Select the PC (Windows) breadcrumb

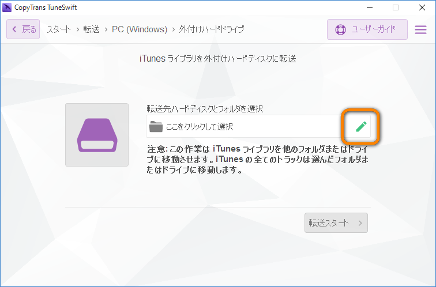pos(140,29)
